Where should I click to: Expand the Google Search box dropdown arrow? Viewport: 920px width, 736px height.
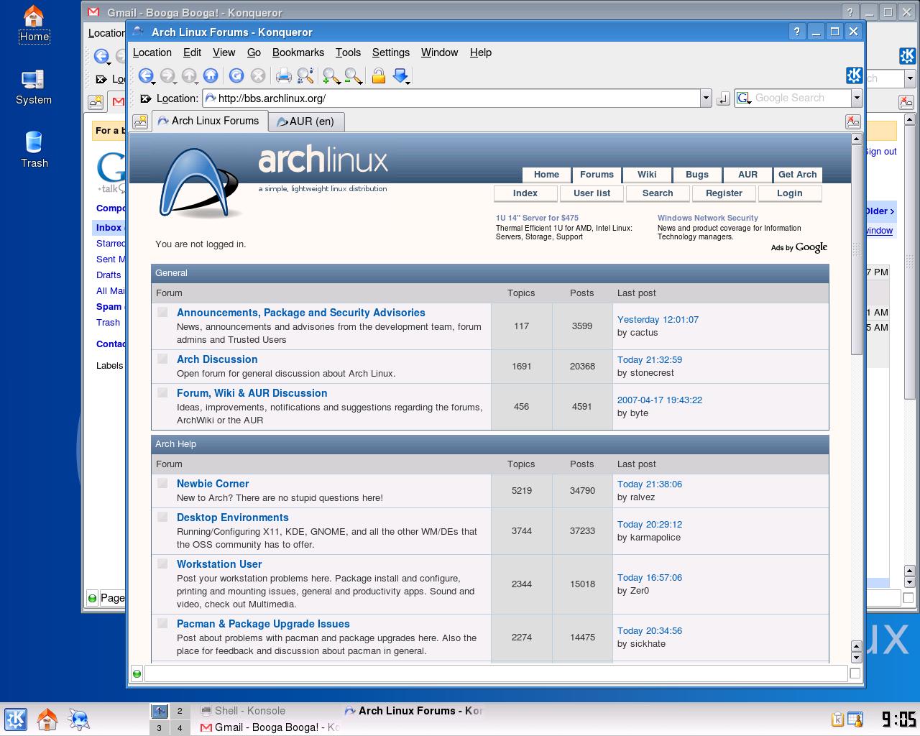856,98
